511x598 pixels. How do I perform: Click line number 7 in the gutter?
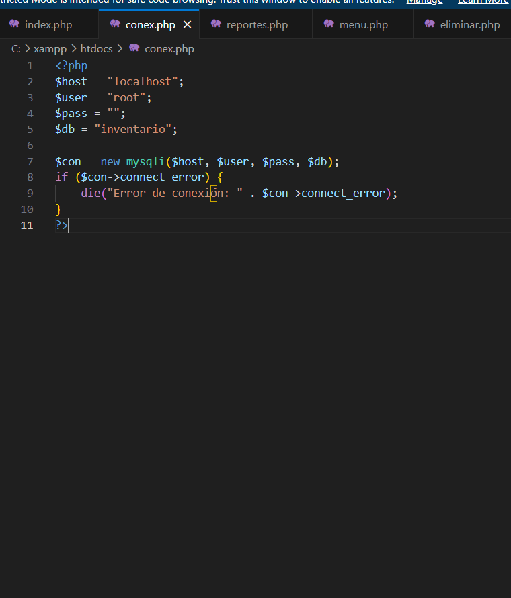[x=30, y=161]
